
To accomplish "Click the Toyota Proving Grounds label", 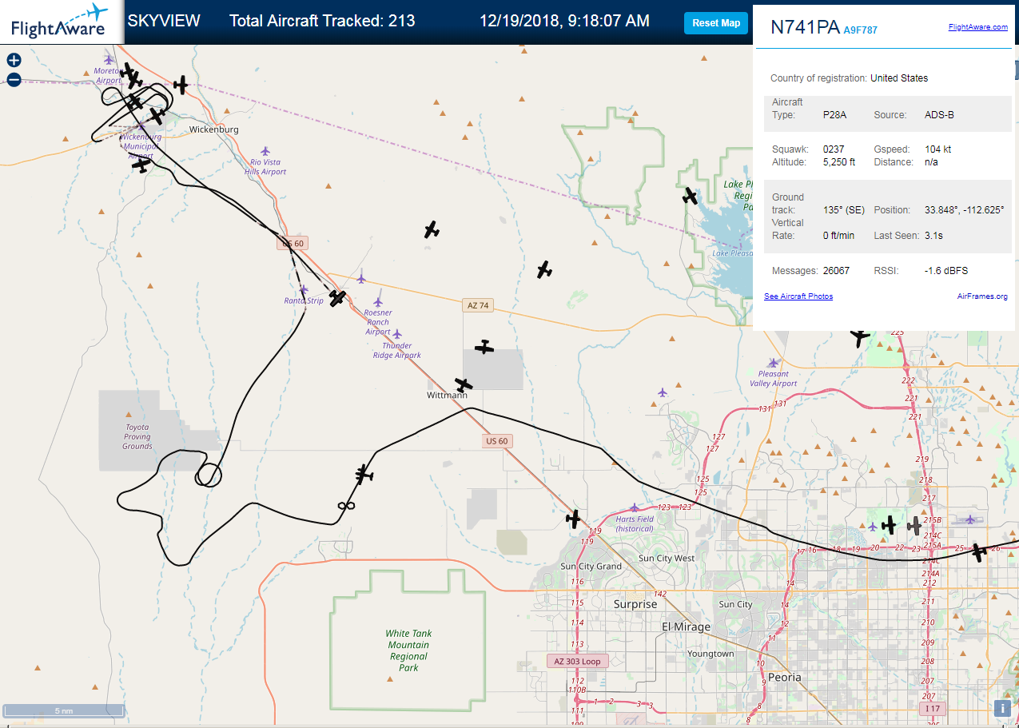I will pyautogui.click(x=137, y=436).
